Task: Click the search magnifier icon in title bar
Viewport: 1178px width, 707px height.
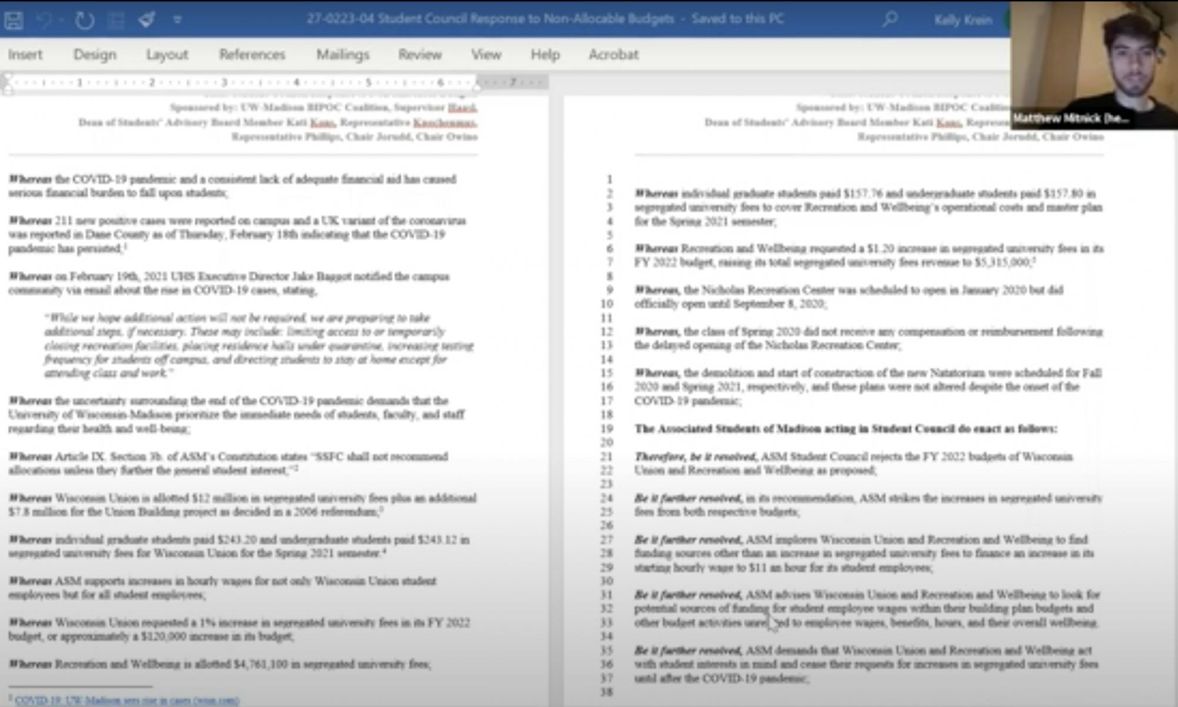Action: coord(889,19)
